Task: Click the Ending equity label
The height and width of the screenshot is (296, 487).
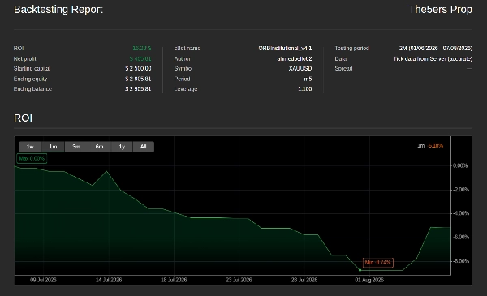Action: pos(31,79)
